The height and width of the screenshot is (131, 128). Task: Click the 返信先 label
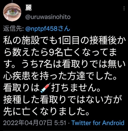click(13, 29)
